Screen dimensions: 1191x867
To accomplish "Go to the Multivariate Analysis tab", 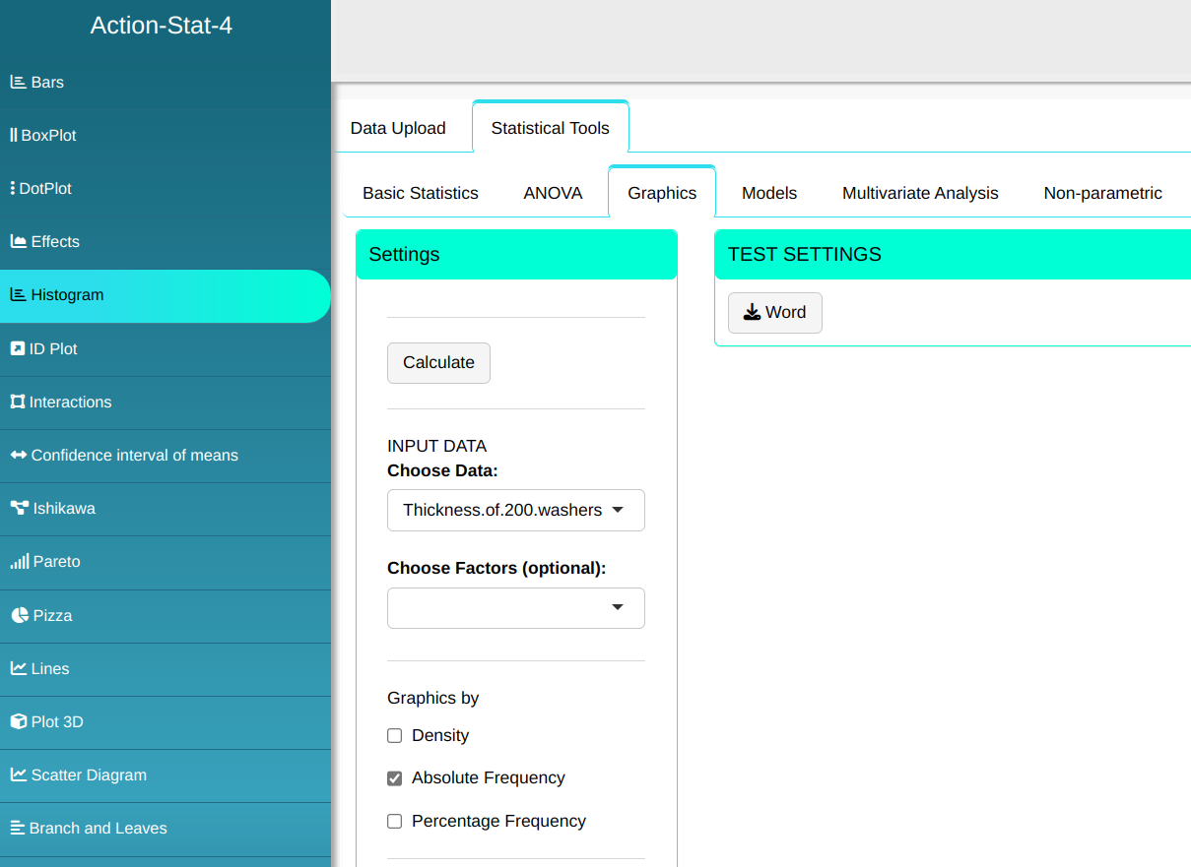I will pos(920,193).
